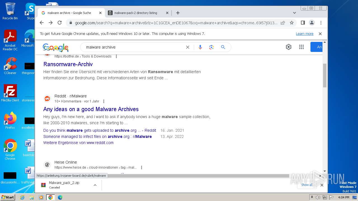This screenshot has height=201, width=358.
Task: Submit search with magnifier icon
Action: [223, 47]
